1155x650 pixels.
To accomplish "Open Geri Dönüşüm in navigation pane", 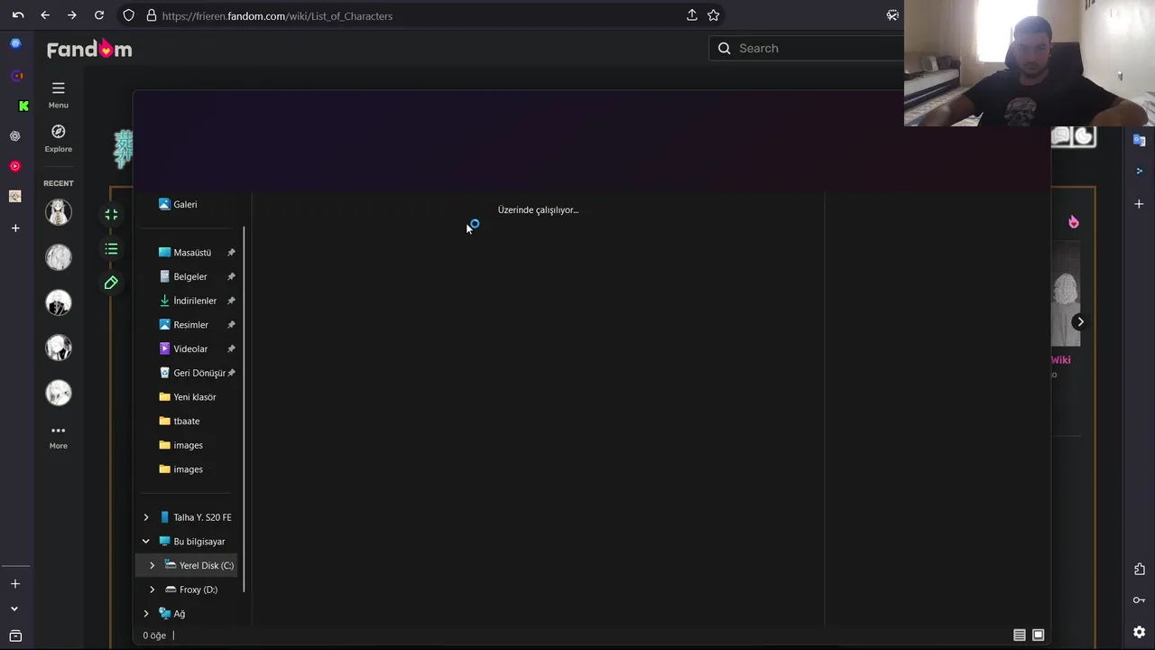I will [191, 373].
